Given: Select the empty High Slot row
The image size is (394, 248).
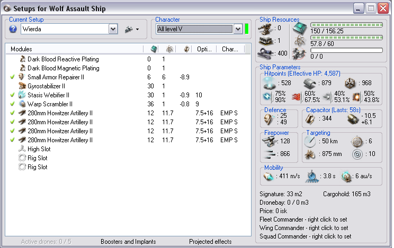Looking at the screenshot, I should pyautogui.click(x=128, y=149).
